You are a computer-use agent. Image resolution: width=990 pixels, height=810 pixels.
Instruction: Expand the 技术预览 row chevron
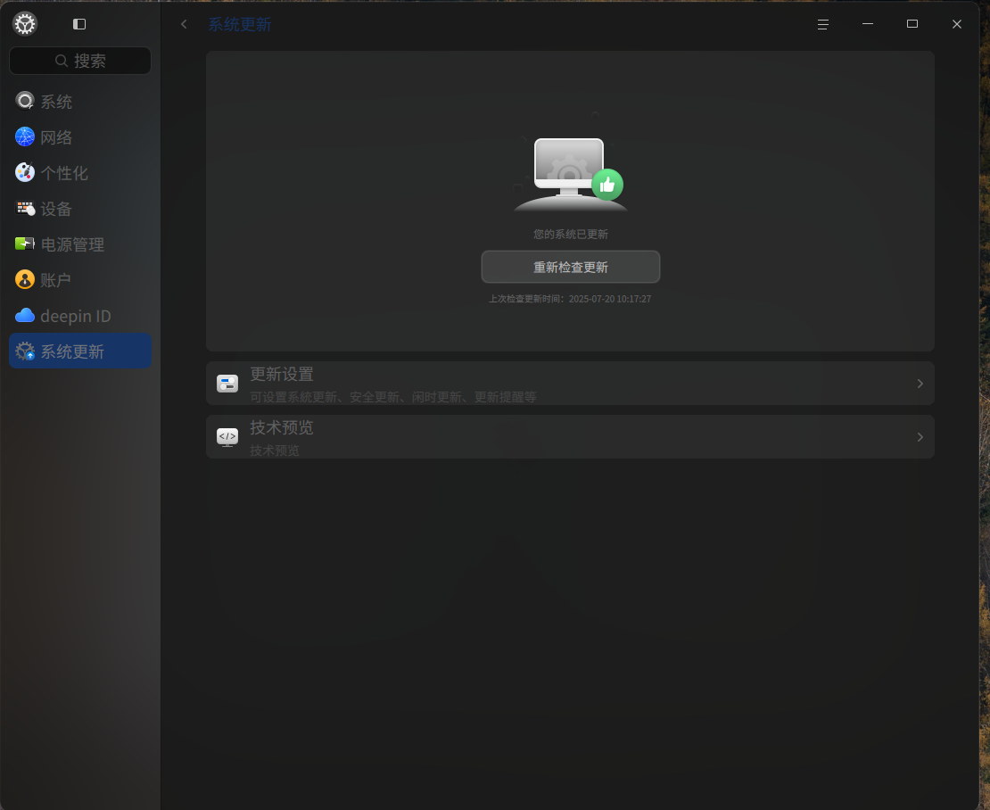coord(920,437)
